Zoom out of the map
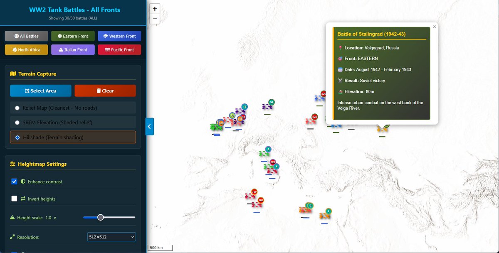499x253 pixels. tap(155, 19)
